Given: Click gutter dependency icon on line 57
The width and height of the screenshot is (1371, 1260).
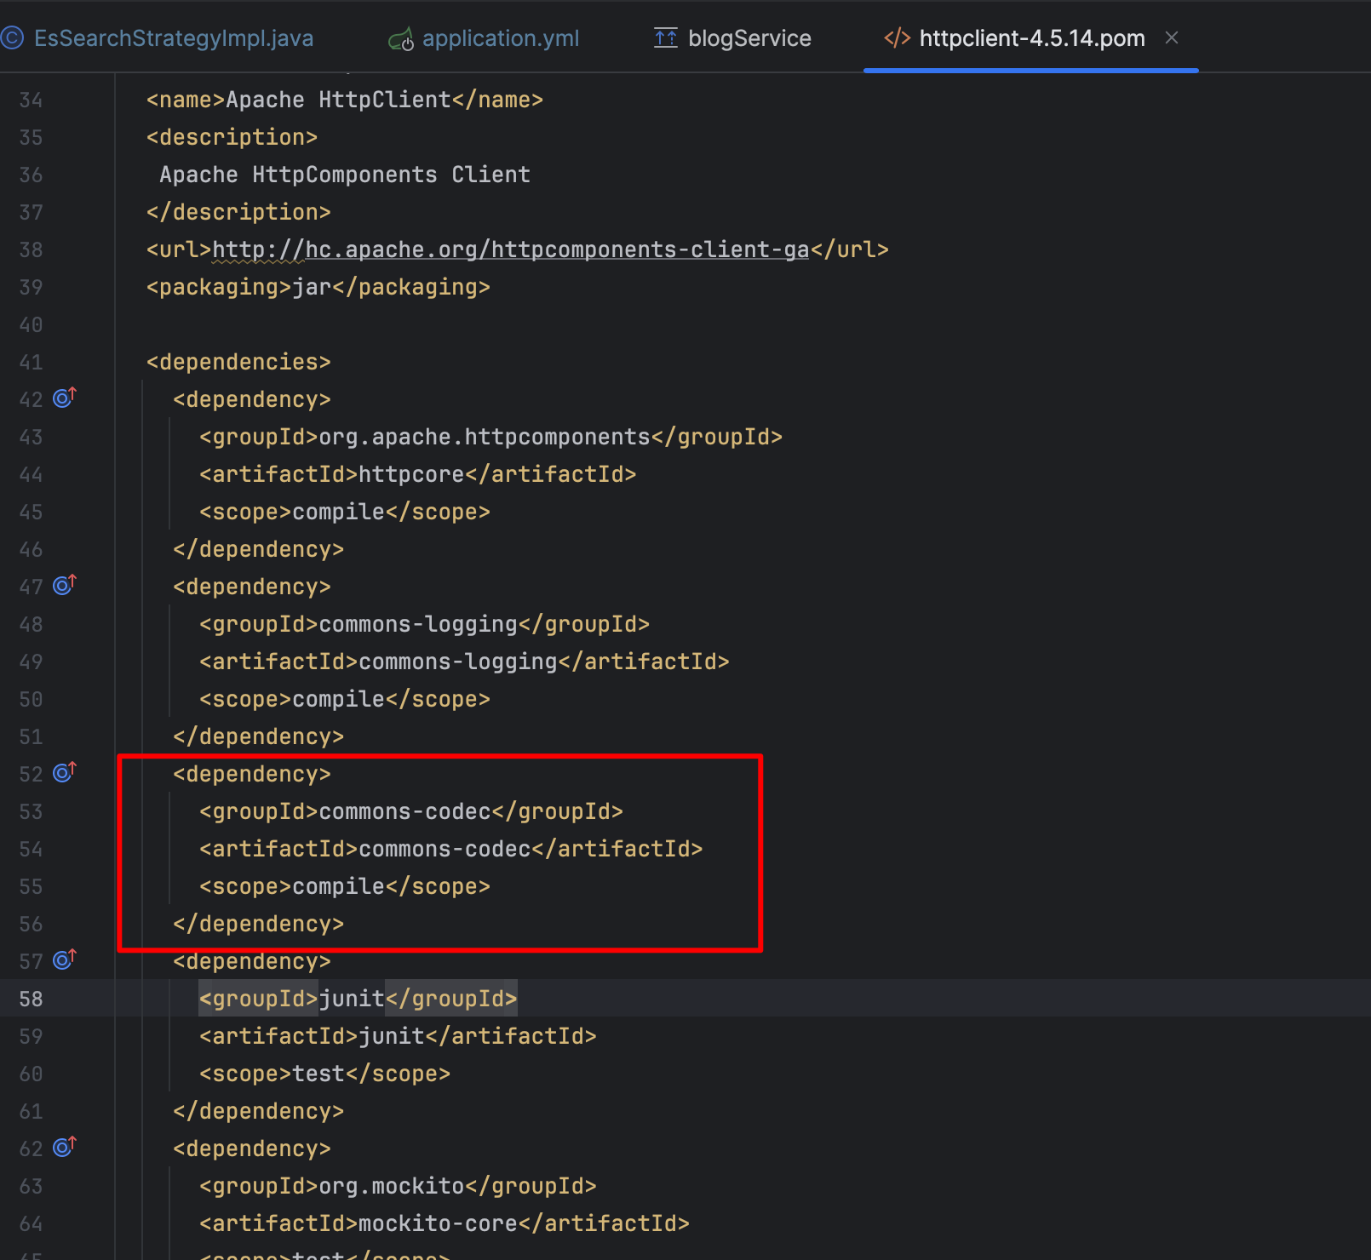Looking at the screenshot, I should [x=65, y=959].
